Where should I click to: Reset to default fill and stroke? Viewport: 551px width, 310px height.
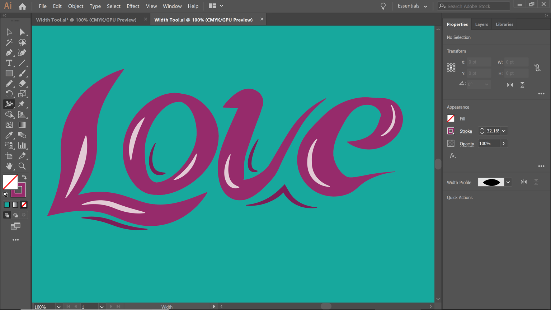5,194
